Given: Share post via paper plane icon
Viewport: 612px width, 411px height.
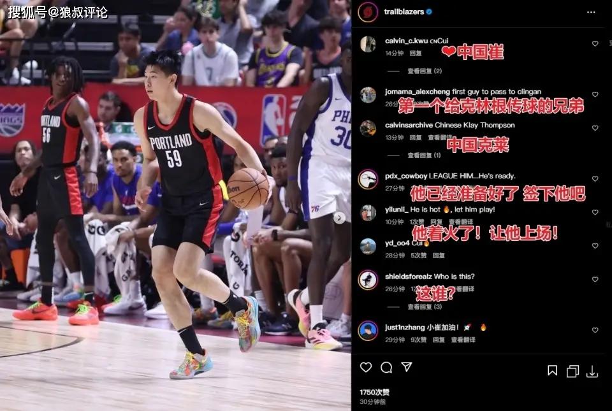Looking at the screenshot, I should pos(407,367).
